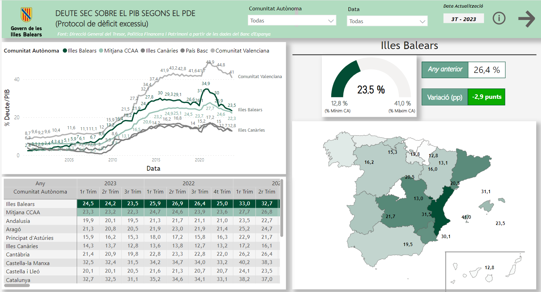Open the Data filter dropdown

click(x=386, y=21)
